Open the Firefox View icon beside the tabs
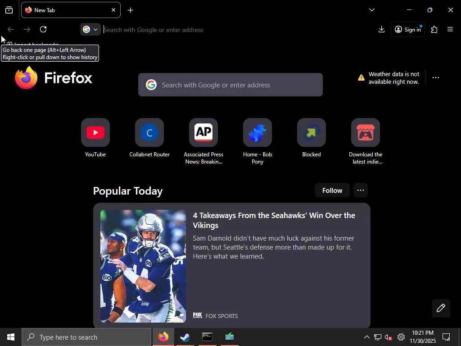The height and width of the screenshot is (346, 461). click(9, 10)
